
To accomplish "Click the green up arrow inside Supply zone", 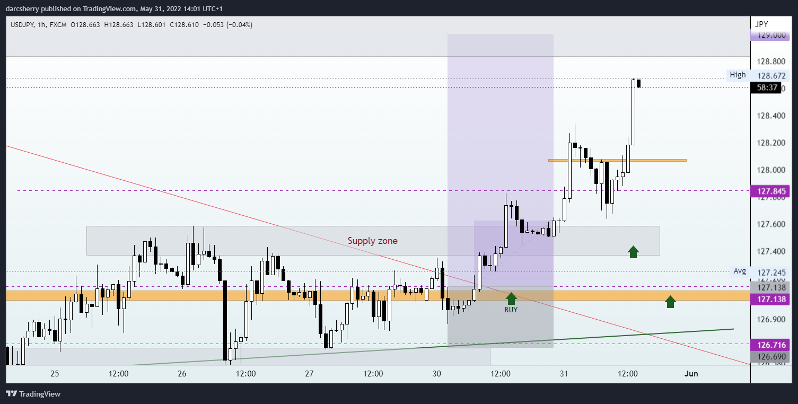I will click(633, 252).
